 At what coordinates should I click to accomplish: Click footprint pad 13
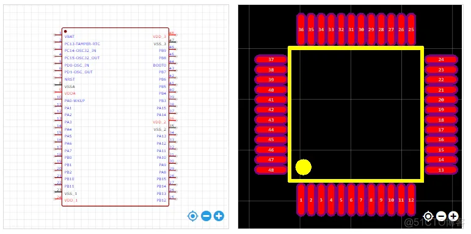441,170
